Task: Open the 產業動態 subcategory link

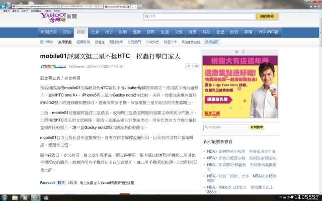Action: pyautogui.click(x=65, y=42)
